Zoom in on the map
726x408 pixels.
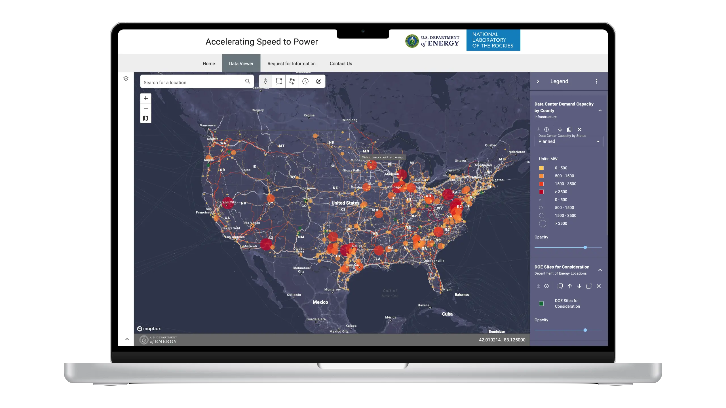[x=146, y=98]
